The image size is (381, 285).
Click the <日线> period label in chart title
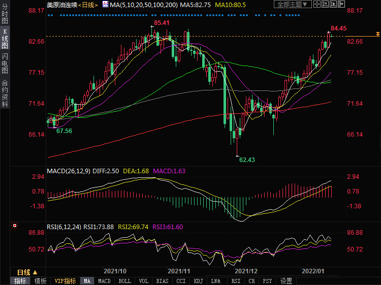89,5
